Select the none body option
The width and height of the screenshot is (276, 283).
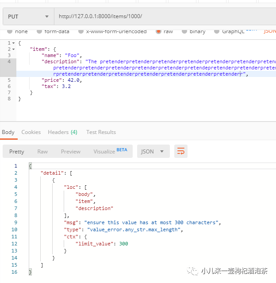17,31
